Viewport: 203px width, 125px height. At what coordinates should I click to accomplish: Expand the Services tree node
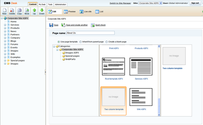(x=5, y=25)
